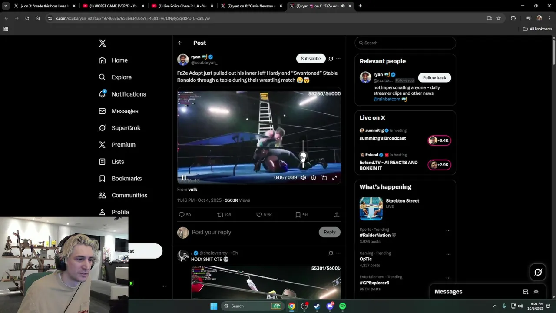Bookmark this page with the star icon
The width and height of the screenshot is (556, 313).
pyautogui.click(x=499, y=18)
